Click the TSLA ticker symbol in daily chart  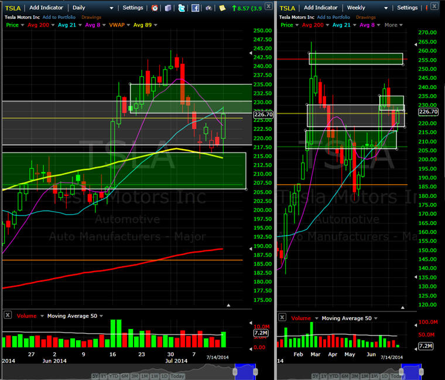coord(13,8)
